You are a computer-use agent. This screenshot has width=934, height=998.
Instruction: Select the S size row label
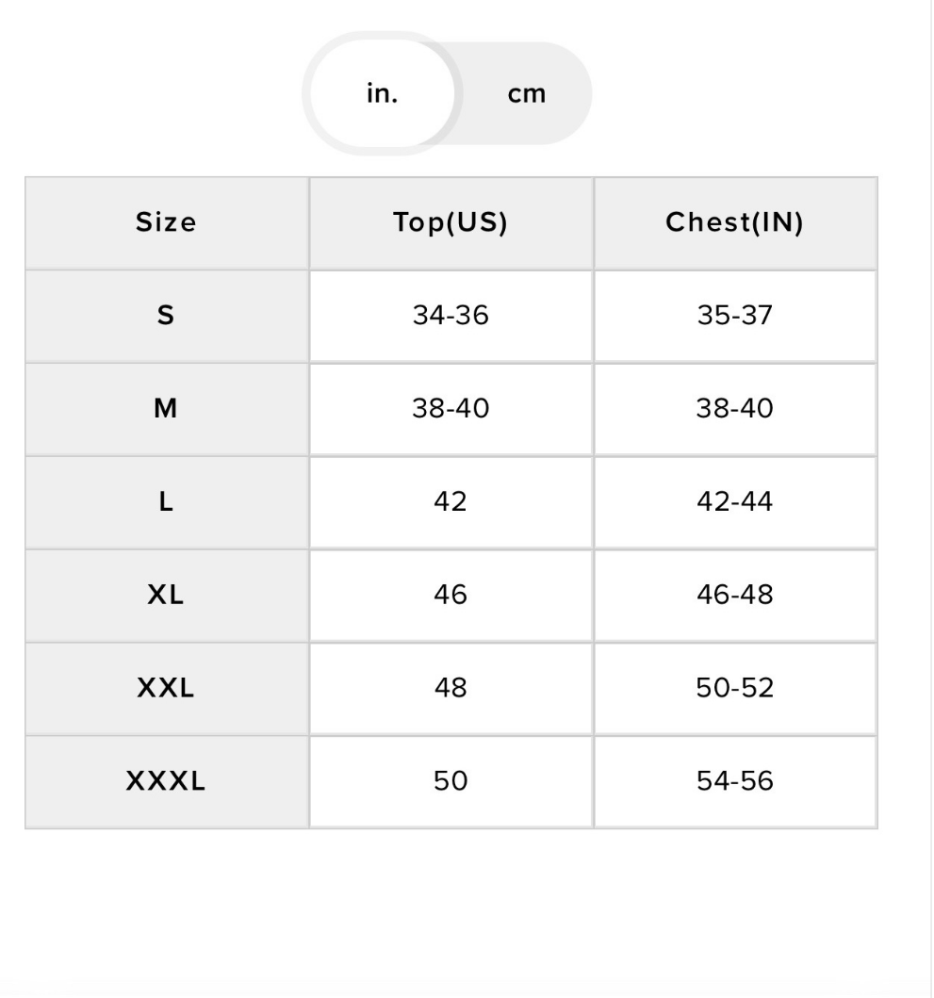[x=167, y=316]
